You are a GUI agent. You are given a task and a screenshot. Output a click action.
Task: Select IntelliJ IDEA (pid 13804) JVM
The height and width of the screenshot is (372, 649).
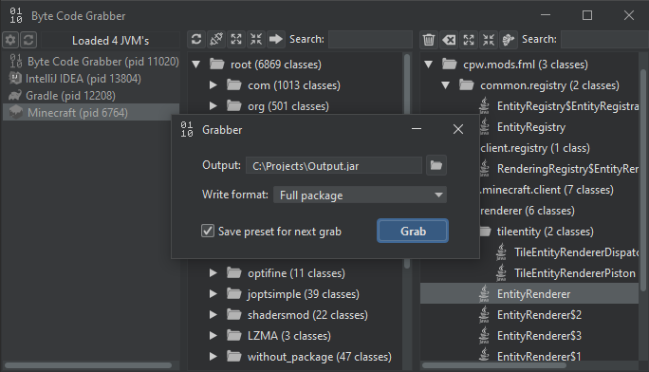pos(91,79)
